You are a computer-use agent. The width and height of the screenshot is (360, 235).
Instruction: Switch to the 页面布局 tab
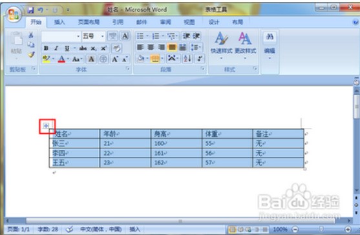tap(89, 22)
